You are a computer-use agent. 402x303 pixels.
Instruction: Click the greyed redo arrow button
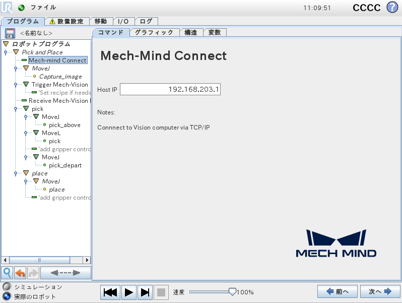point(33,273)
